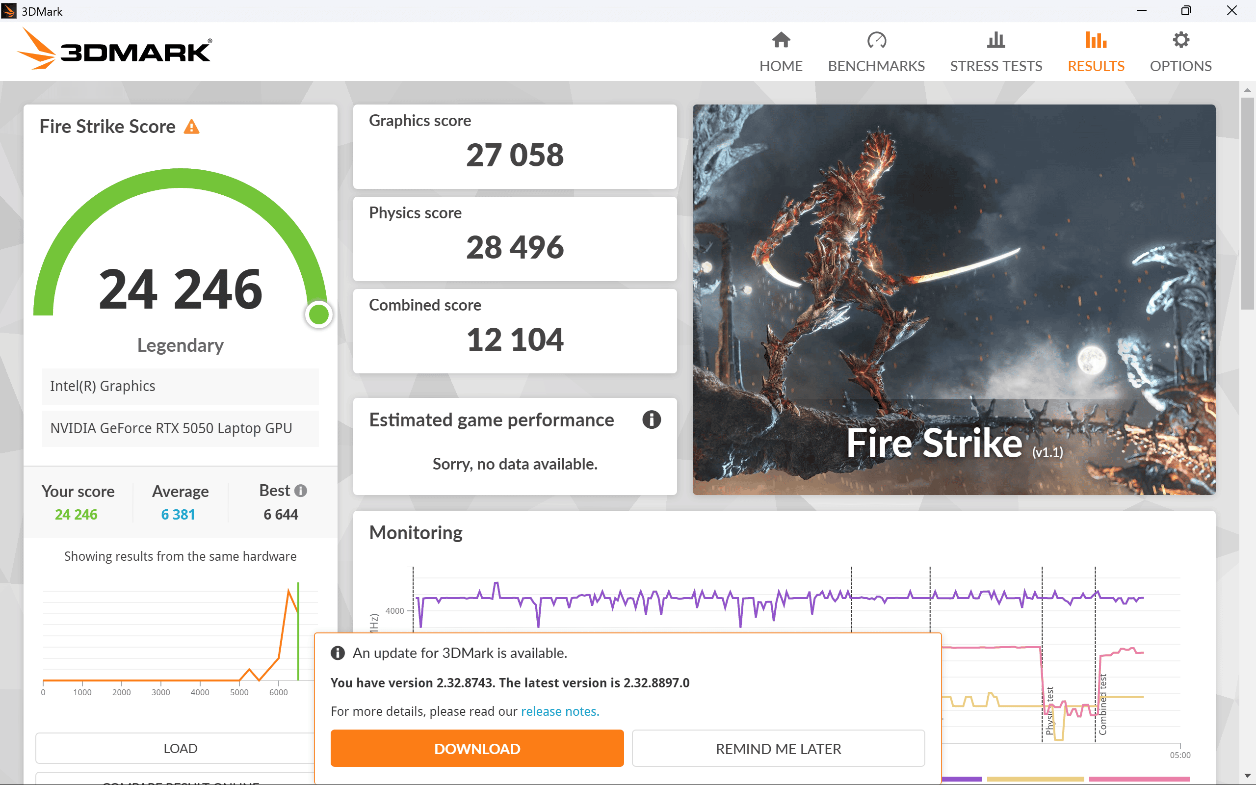1256x785 pixels.
Task: Click 'Sorry, no data available.' message
Action: (515, 464)
